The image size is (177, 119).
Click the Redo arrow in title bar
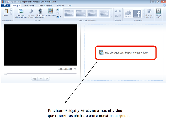[15, 2]
